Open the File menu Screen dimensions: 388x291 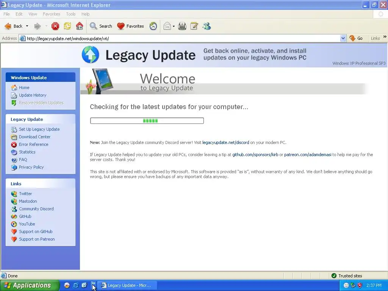coord(6,14)
